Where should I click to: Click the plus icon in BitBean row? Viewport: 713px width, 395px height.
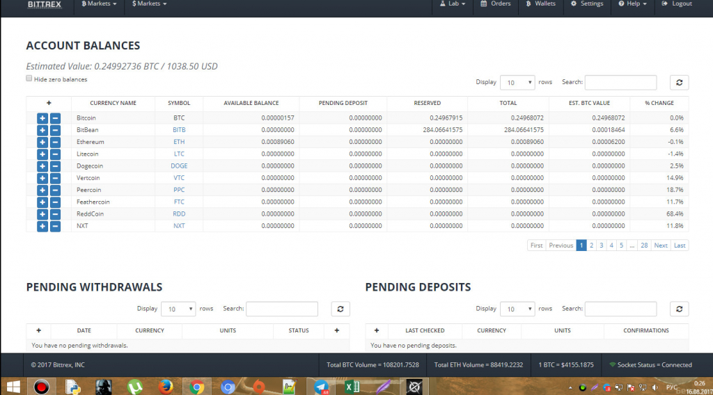click(x=42, y=130)
